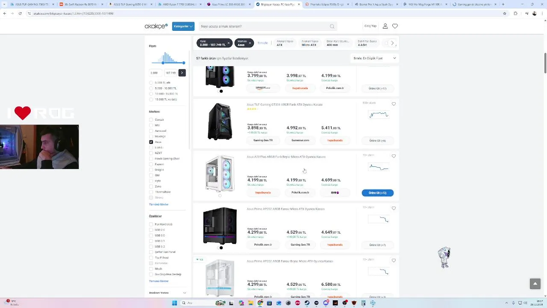The image size is (547, 308).
Task: Add Asus TUF Gaming GT301 to favorites
Action: (394, 104)
